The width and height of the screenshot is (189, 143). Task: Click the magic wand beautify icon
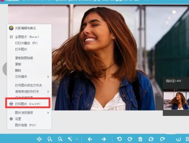click(70, 139)
